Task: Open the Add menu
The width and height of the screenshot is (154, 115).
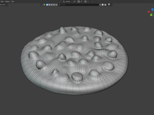Action: pos(2,2)
